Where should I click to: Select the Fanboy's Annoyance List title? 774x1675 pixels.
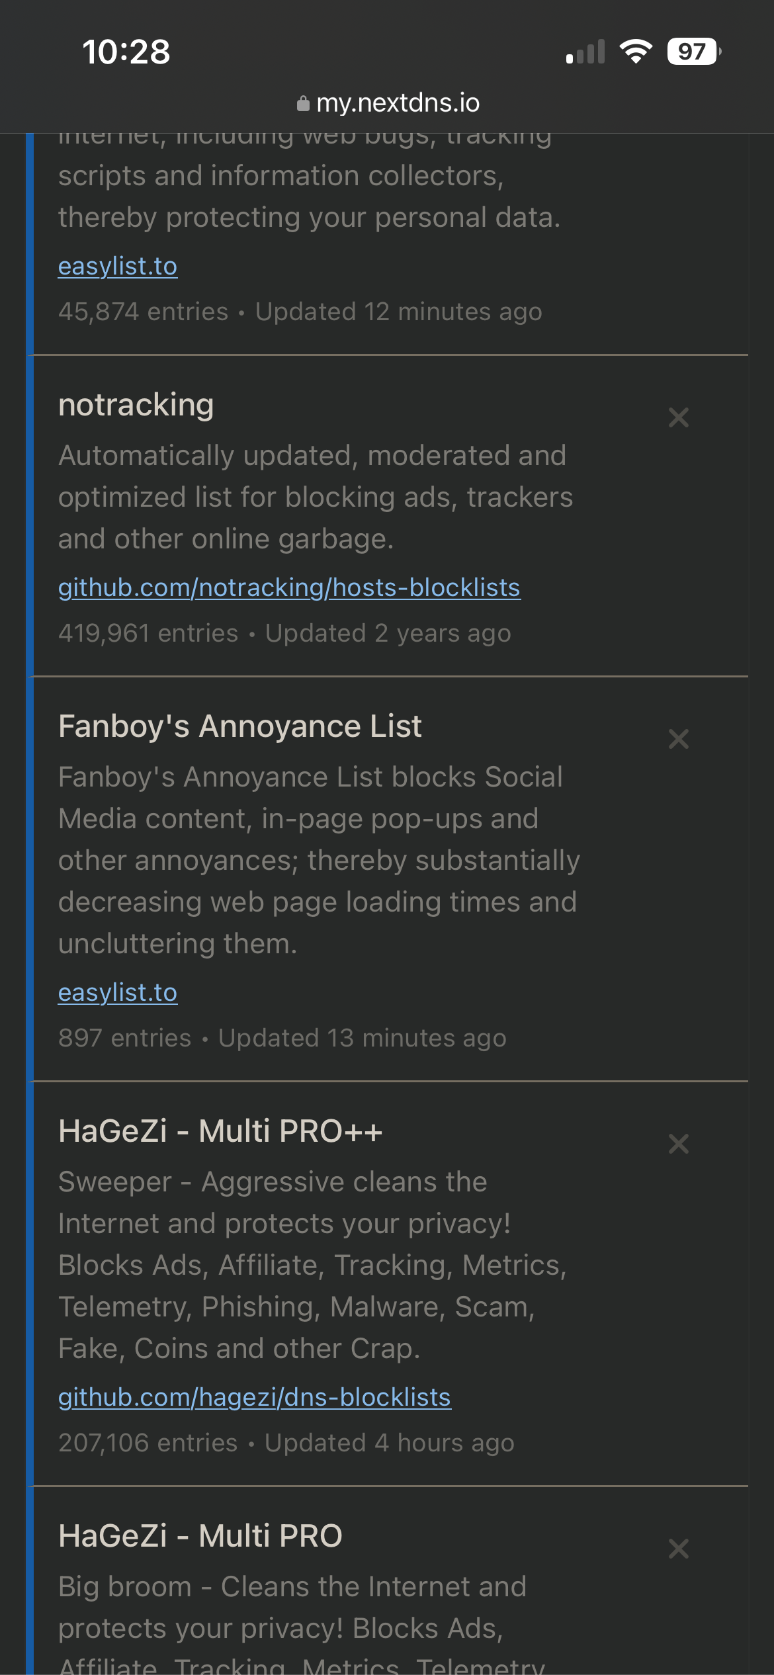(239, 726)
